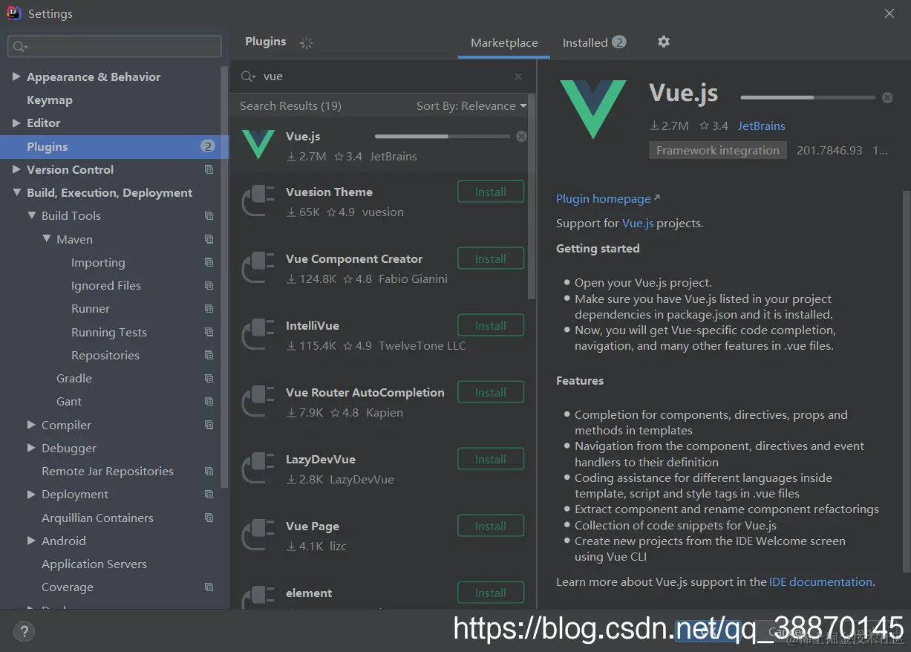The width and height of the screenshot is (911, 652).
Task: Click the Framework integration tag
Action: point(718,150)
